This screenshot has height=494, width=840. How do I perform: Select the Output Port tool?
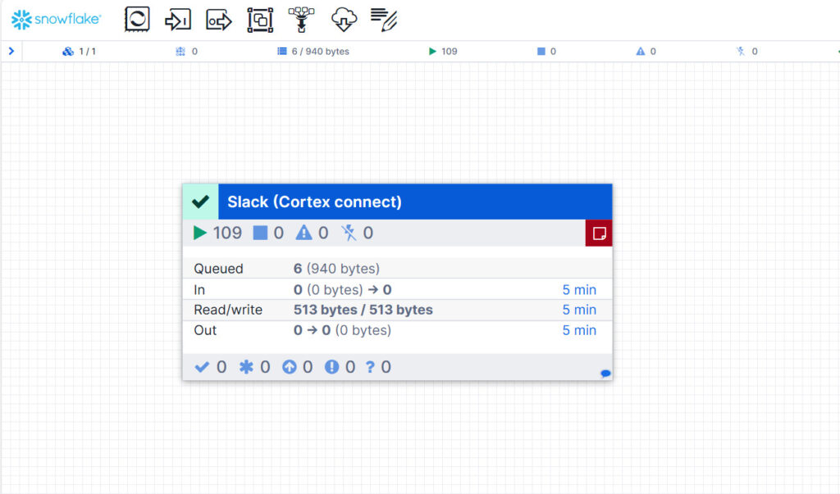click(219, 20)
